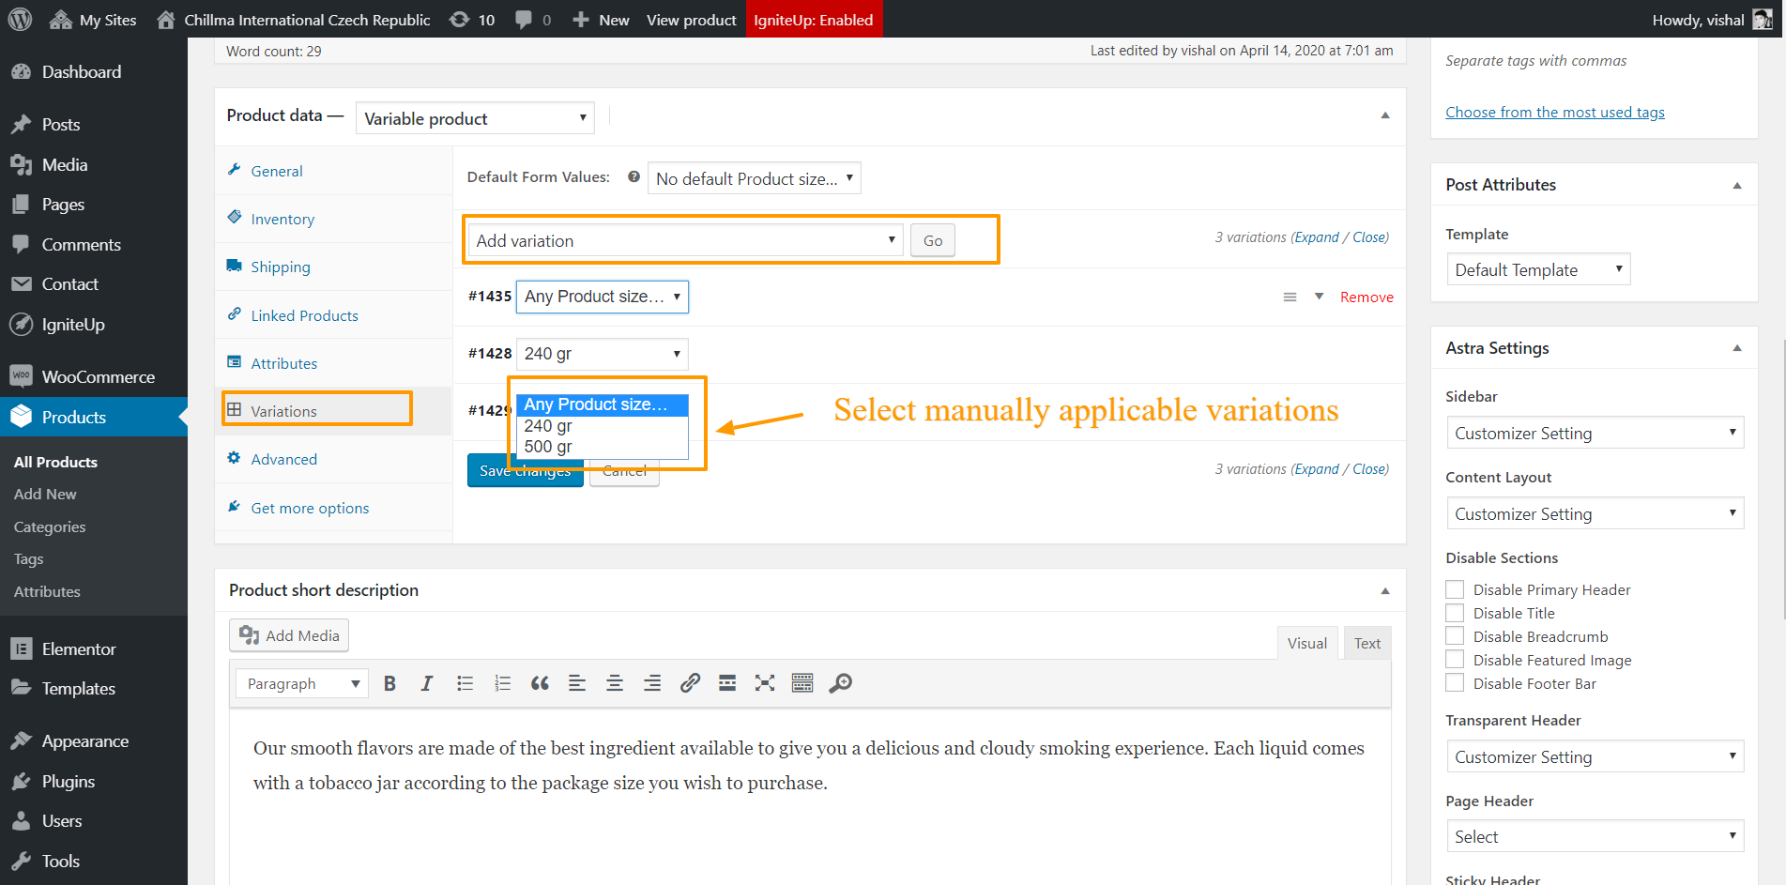Click the help tooltip icon beside Default Form Values
The image size is (1786, 885).
633,176
